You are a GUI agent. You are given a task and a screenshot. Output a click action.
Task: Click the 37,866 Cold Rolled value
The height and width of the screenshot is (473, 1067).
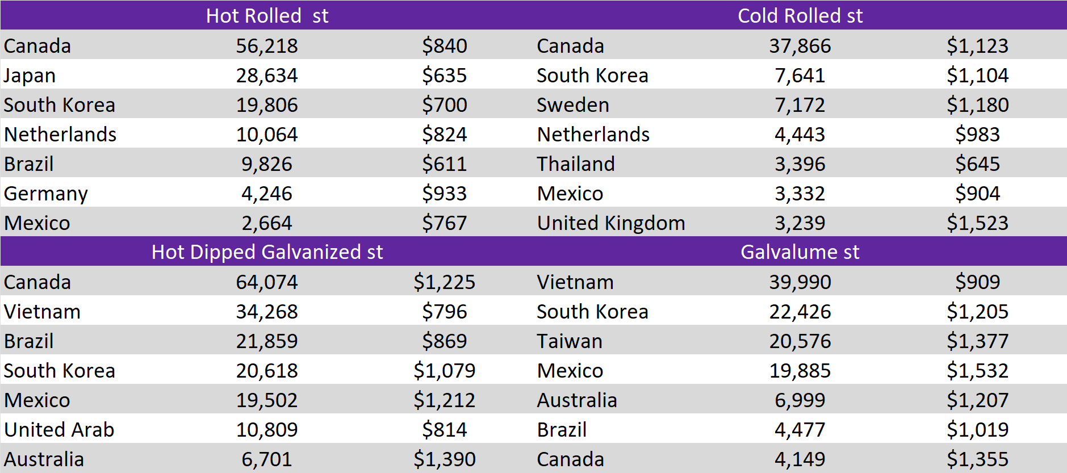[x=800, y=46]
